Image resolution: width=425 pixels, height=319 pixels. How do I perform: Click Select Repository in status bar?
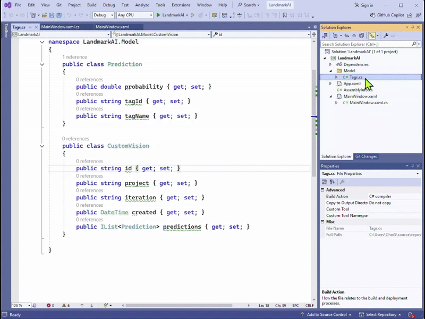tap(380, 315)
